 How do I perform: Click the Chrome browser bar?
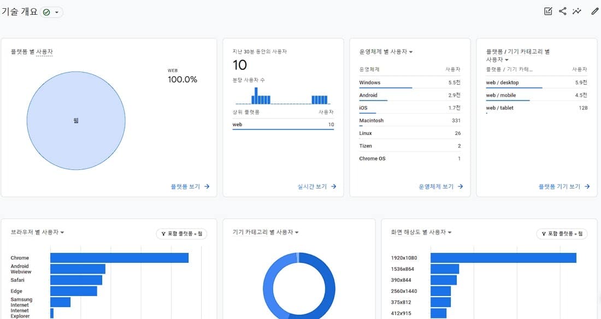(x=119, y=258)
